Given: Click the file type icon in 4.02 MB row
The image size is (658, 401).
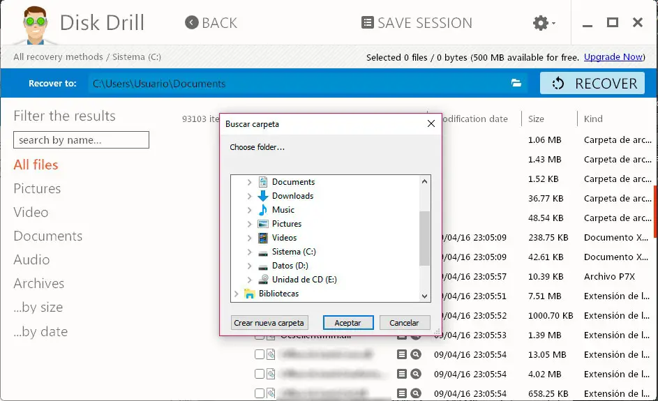Looking at the screenshot, I should coord(271,374).
